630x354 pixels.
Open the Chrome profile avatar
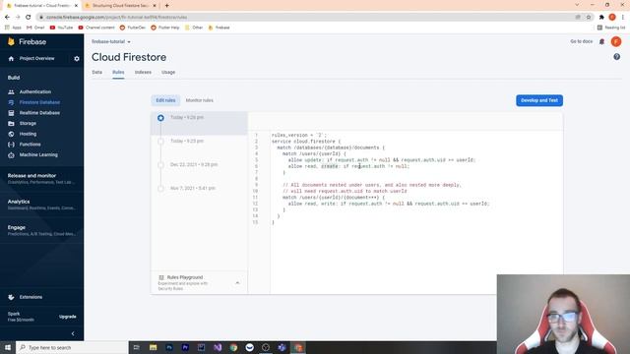[612, 17]
